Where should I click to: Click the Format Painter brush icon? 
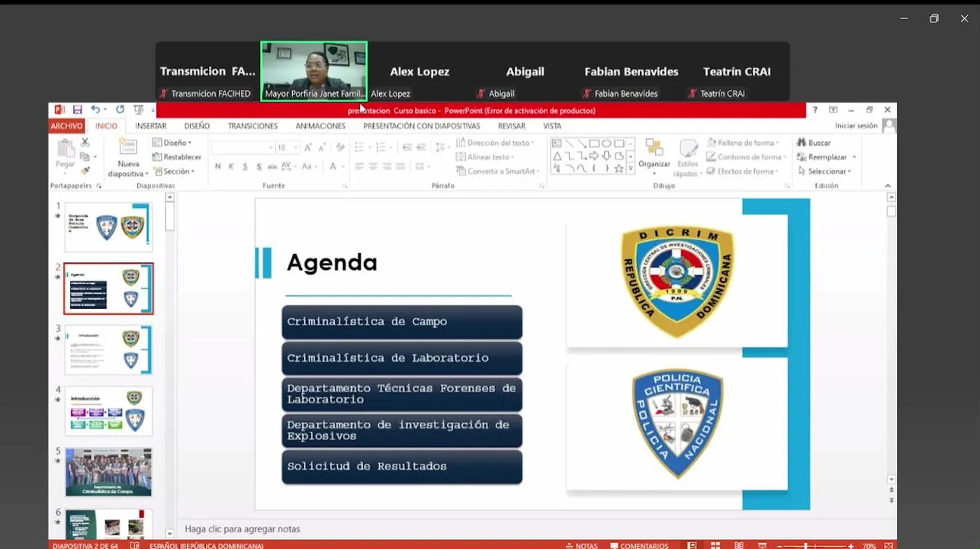[85, 170]
